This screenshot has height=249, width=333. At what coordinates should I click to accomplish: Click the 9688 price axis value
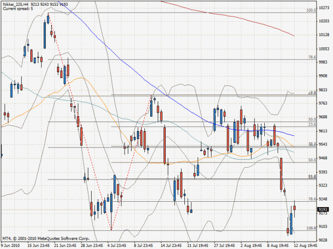(323, 117)
